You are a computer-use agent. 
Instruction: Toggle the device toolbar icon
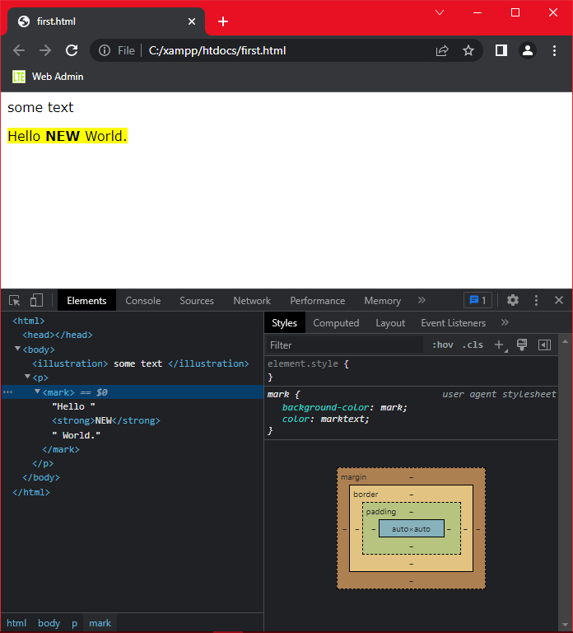36,301
